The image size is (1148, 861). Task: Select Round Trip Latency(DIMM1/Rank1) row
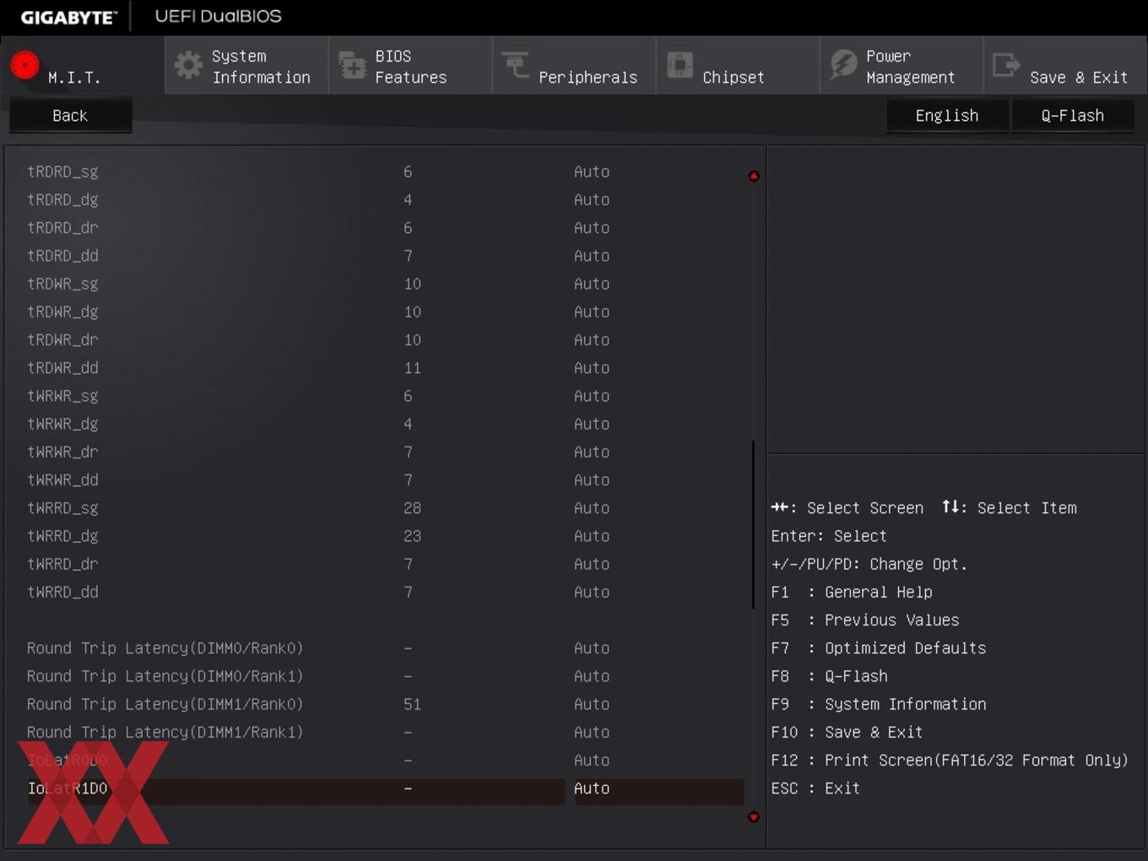pyautogui.click(x=165, y=733)
